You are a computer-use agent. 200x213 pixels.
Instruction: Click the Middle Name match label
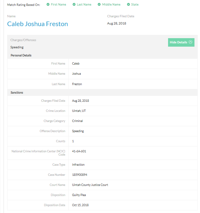point(111,5)
